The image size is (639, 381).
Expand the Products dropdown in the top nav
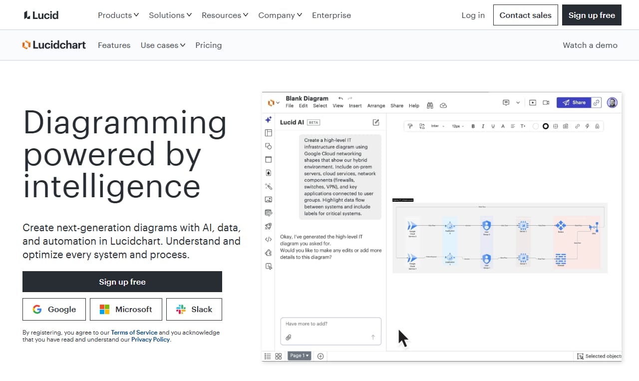coord(118,15)
